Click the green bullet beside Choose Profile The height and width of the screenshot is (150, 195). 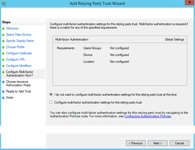[3, 47]
